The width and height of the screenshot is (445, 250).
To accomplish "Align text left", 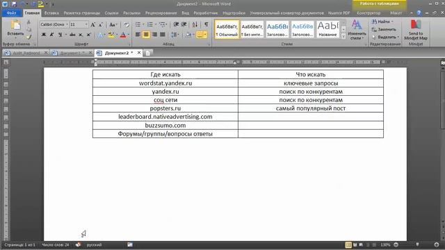I will tap(138, 35).
